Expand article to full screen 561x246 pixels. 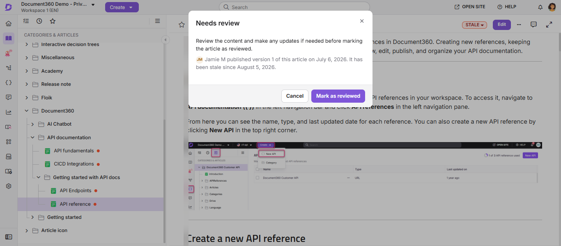[549, 25]
